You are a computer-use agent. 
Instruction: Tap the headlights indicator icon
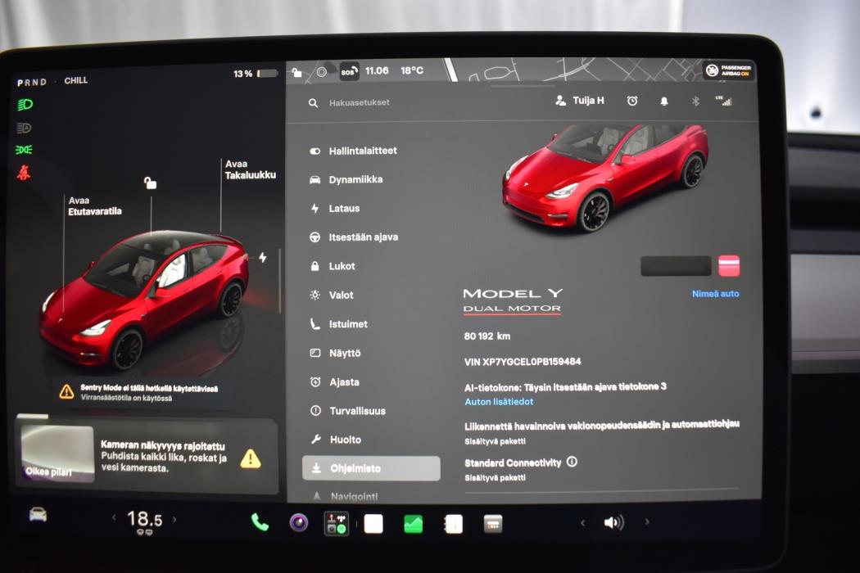[25, 104]
